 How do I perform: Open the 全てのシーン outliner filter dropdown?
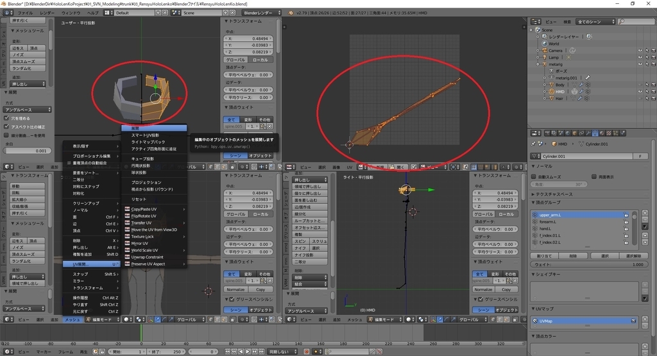pyautogui.click(x=595, y=21)
